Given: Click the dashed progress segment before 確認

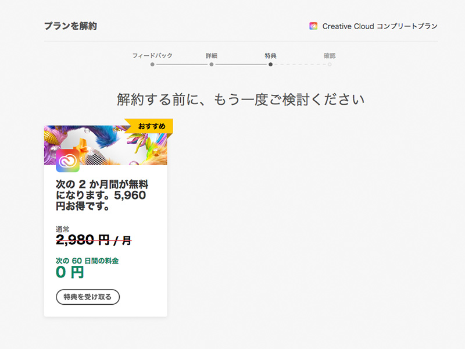Looking at the screenshot, I should click(301, 64).
